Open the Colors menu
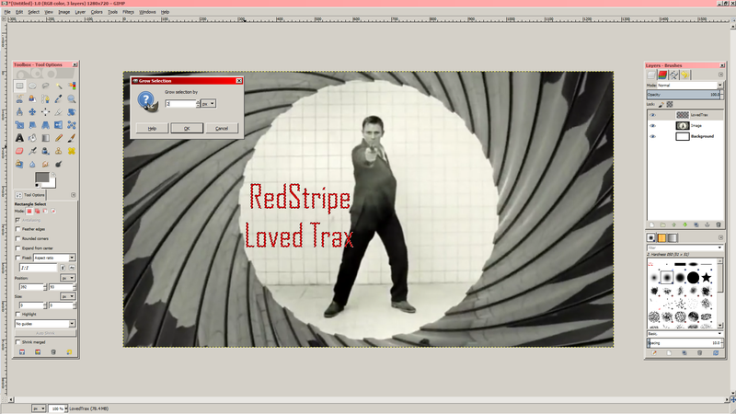Screen dimensions: 736x414 (x=97, y=12)
